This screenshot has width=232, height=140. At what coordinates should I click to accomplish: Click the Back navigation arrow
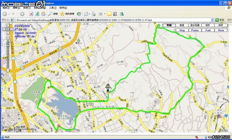click(5, 14)
